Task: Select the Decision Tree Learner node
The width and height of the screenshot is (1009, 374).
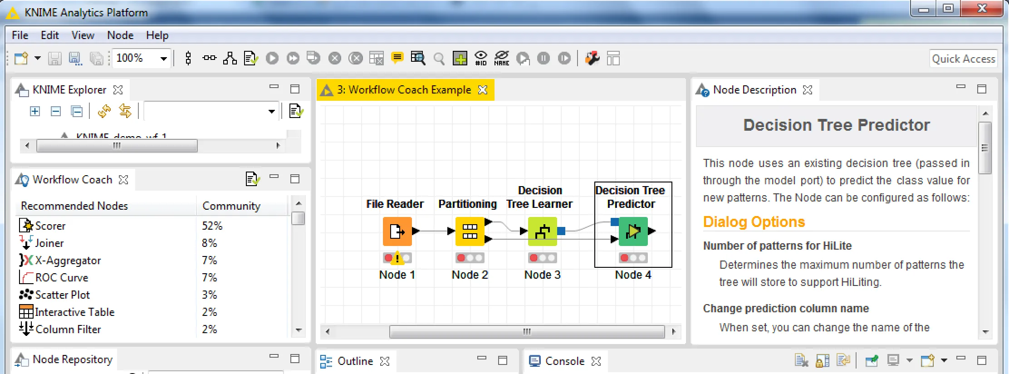Action: tap(542, 231)
